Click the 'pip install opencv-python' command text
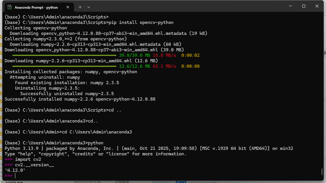 pyautogui.click(x=141, y=22)
